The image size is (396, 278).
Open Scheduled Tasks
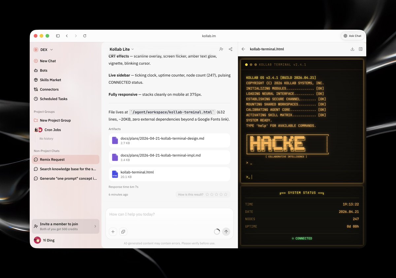click(x=50, y=99)
